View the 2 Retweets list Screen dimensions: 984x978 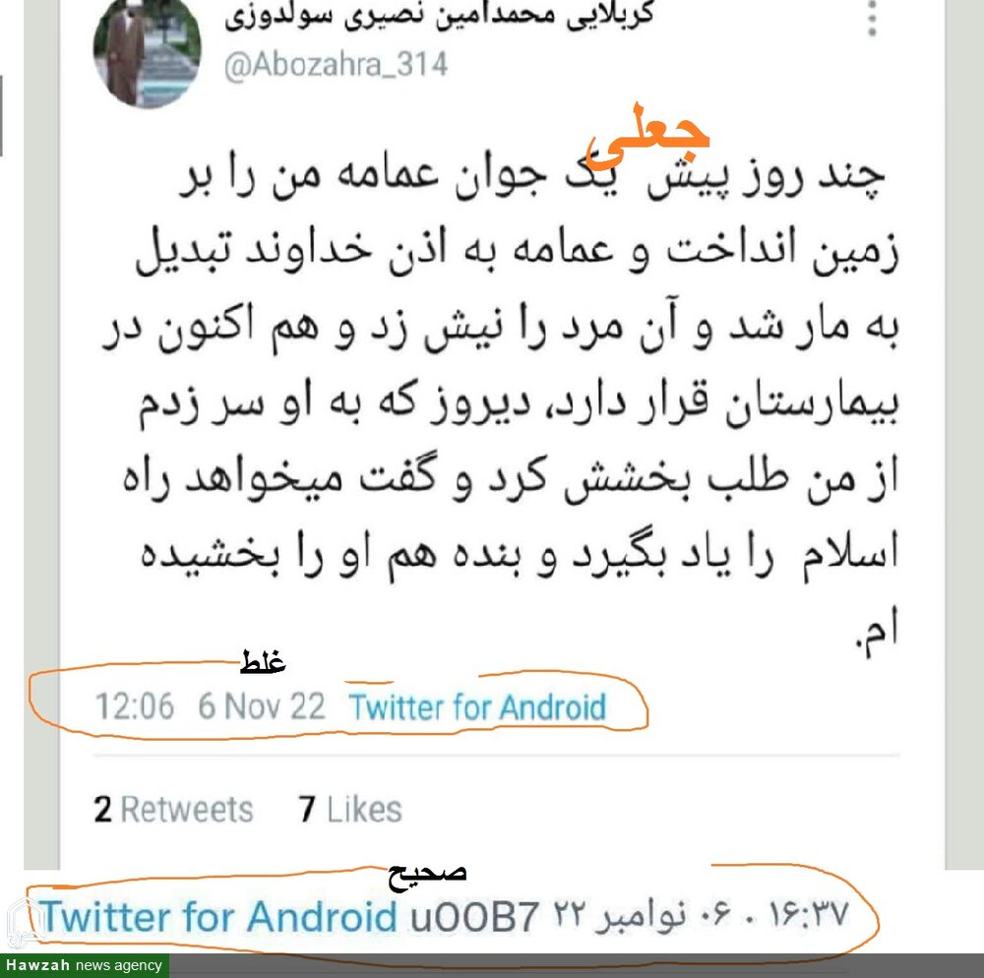pyautogui.click(x=174, y=809)
